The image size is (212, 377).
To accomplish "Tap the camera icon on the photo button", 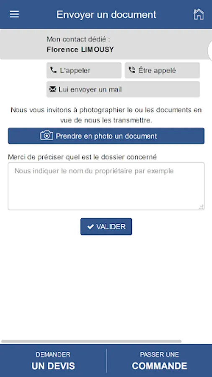I will coord(47,136).
